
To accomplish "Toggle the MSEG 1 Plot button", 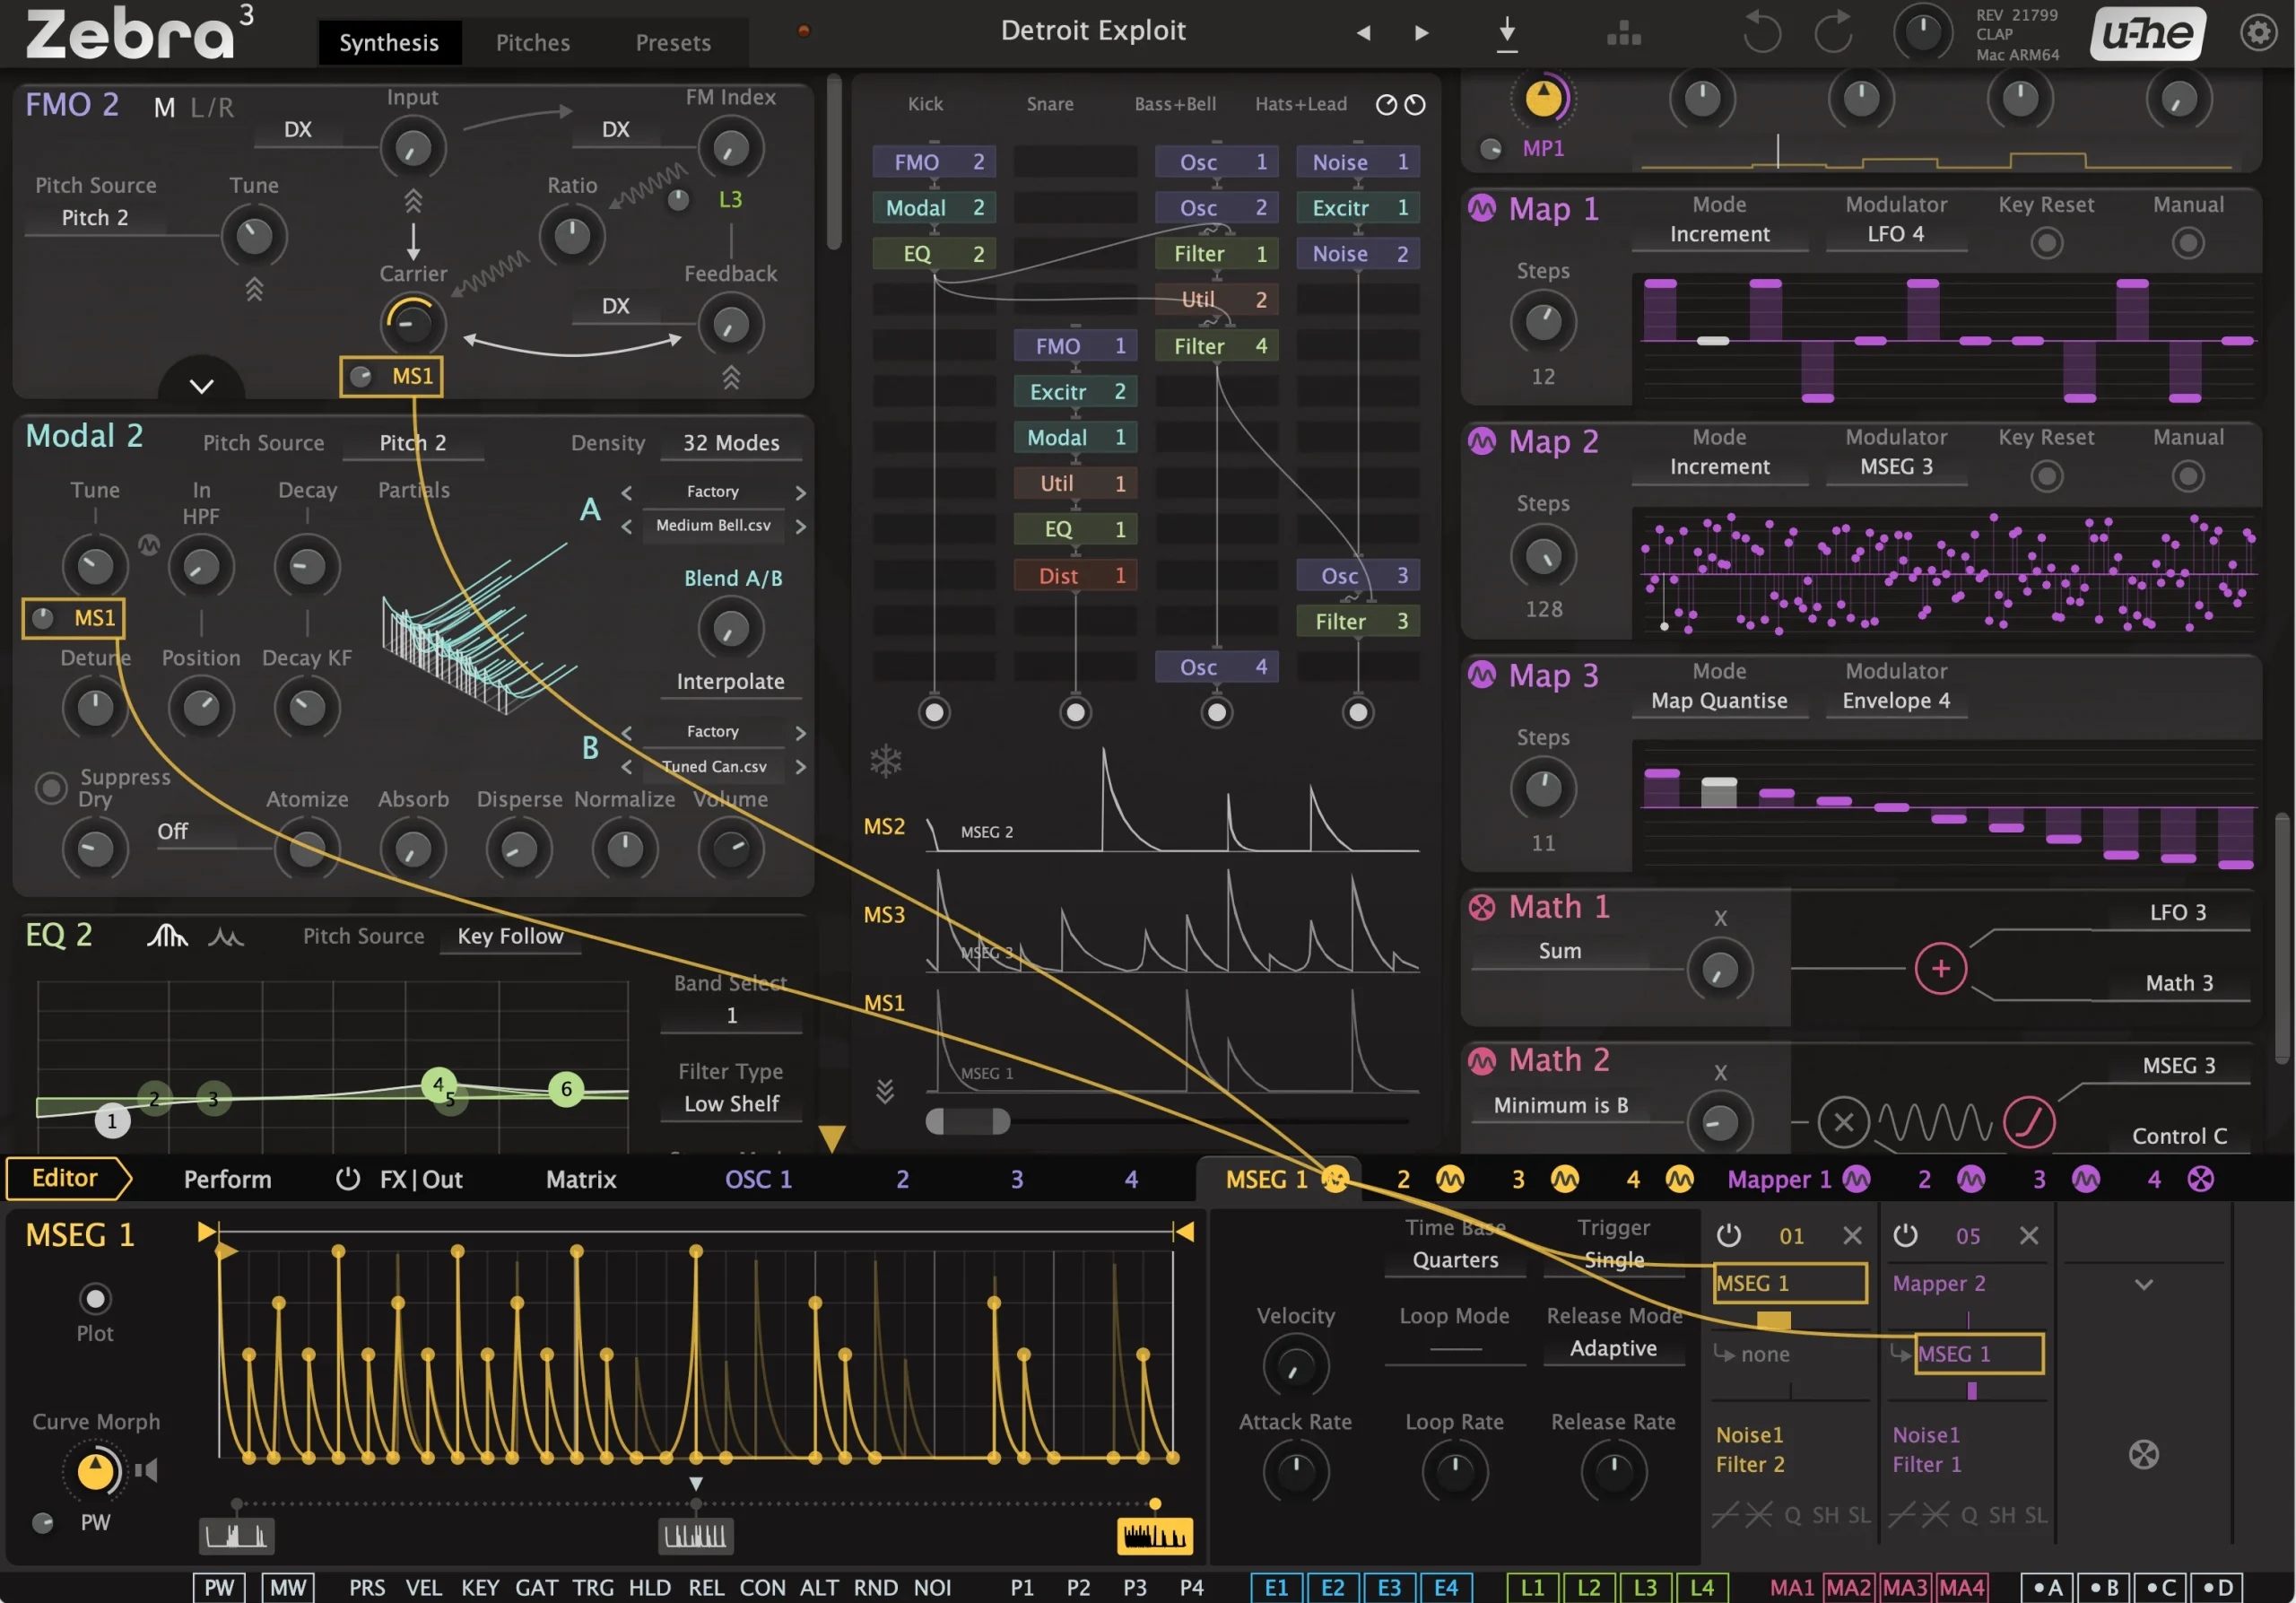I will tap(95, 1299).
